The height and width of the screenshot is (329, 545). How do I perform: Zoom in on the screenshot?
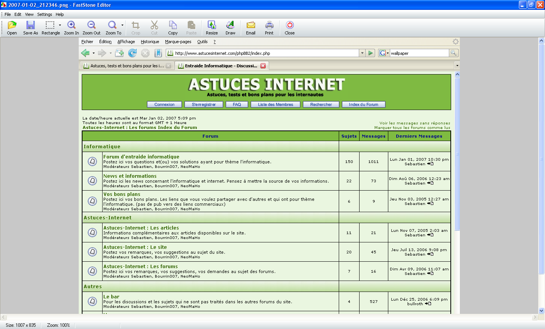71,26
